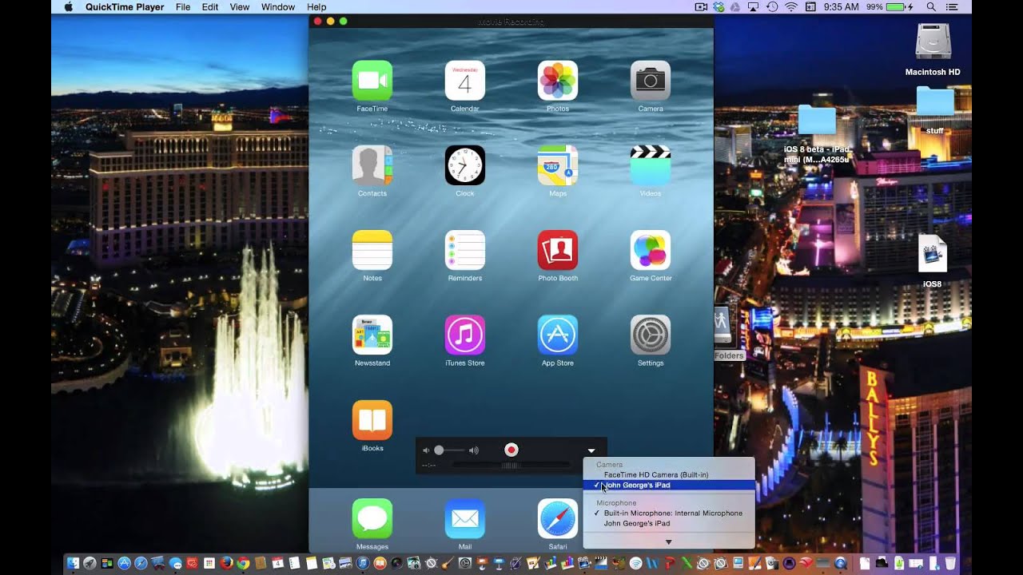Click the Notes app on mirrored iPad
Image resolution: width=1023 pixels, height=575 pixels.
pyautogui.click(x=372, y=250)
